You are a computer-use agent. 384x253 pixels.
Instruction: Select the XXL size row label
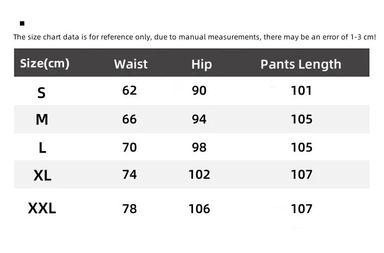point(42,208)
